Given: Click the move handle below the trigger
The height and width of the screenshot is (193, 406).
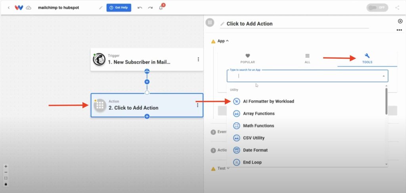Looking at the screenshot, I should coord(147,71).
